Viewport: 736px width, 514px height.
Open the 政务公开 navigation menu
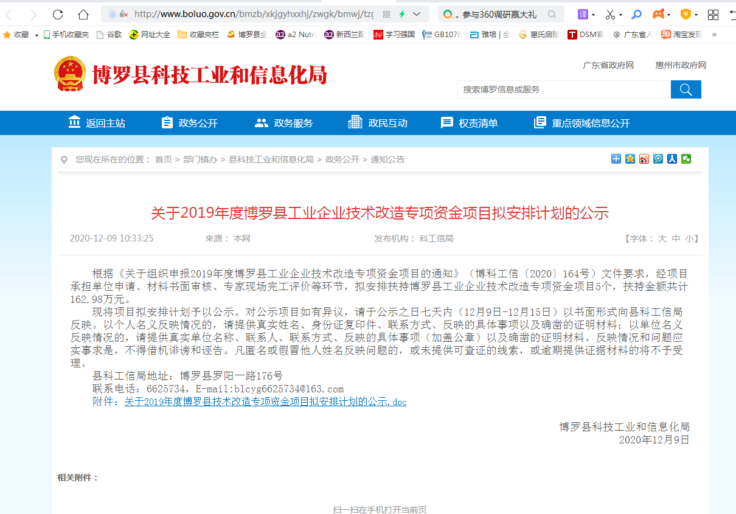pos(189,123)
